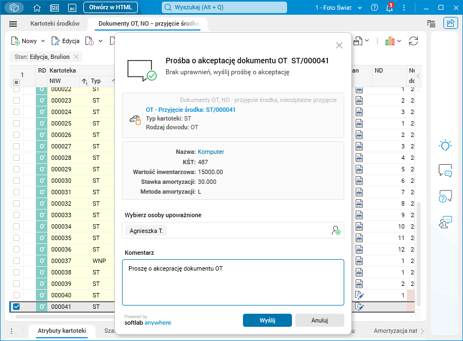The width and height of the screenshot is (463, 341).
Task: Click the home icon in title bar
Action: [37, 8]
